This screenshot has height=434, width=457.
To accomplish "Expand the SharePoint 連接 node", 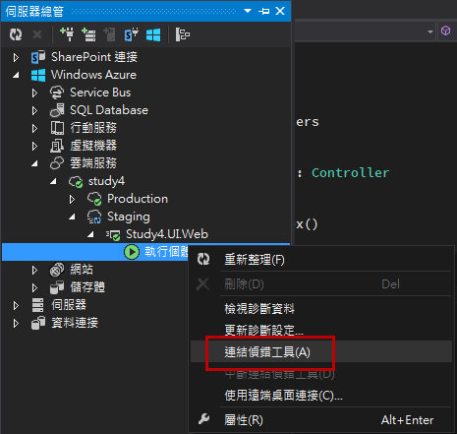I will 16,58.
